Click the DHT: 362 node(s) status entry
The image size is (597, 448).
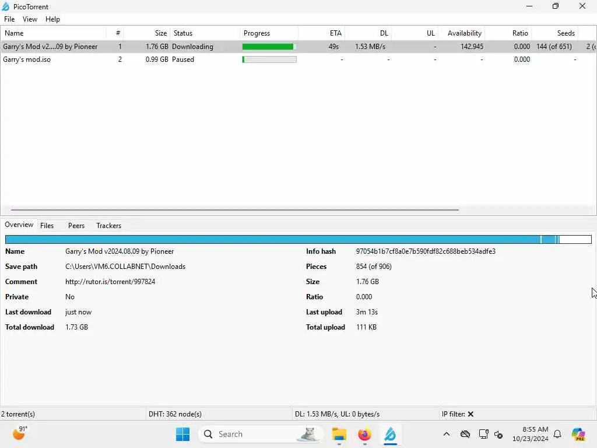175,414
